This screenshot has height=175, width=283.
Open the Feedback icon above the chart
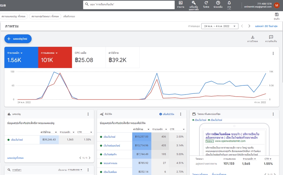[x=271, y=37]
